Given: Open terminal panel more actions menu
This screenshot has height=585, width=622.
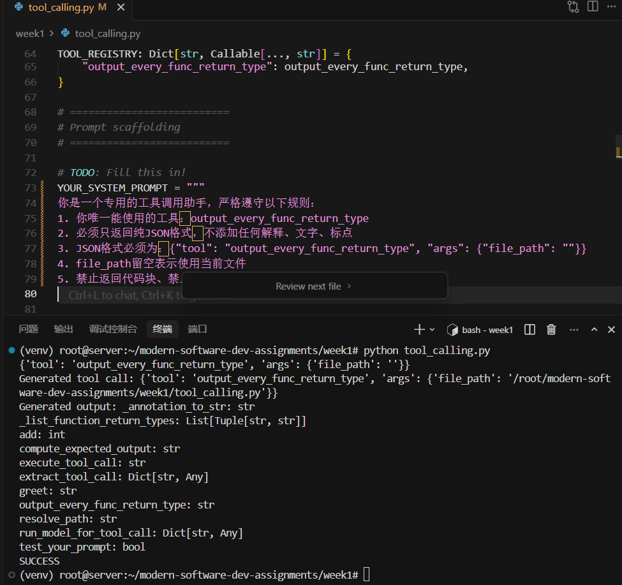Looking at the screenshot, I should click(574, 329).
